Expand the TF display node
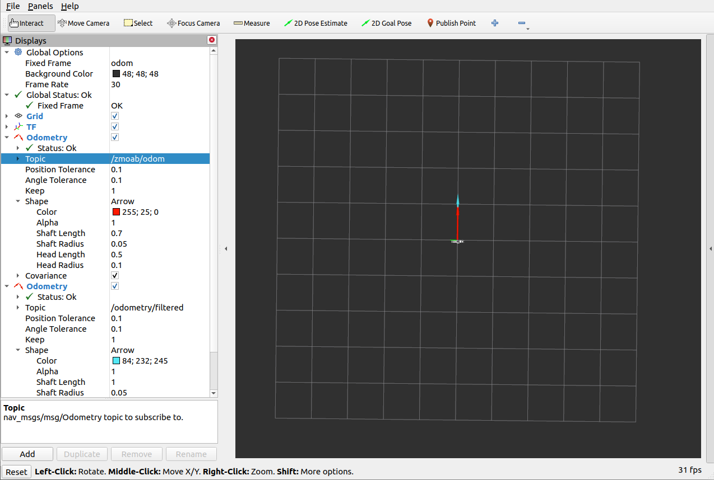The width and height of the screenshot is (714, 480). [7, 126]
